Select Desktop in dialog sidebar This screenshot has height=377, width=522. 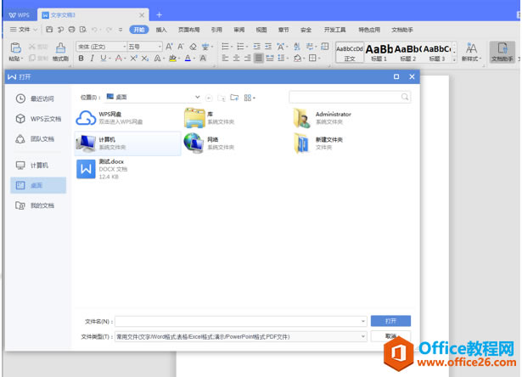(x=38, y=185)
